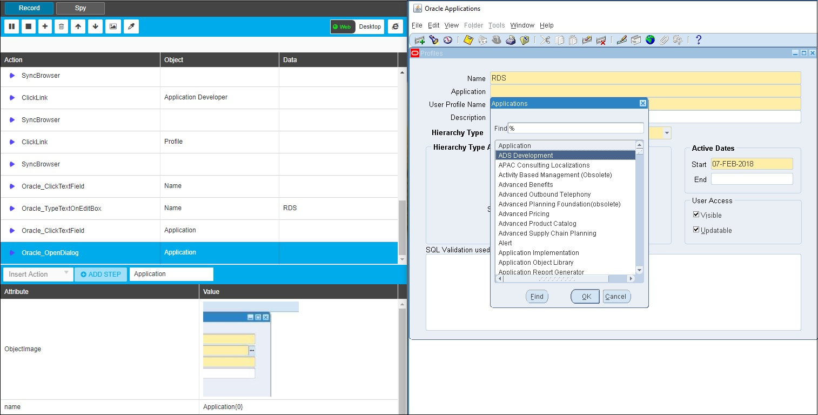Switch recorder mode to Web
Viewport: 818px width, 415px height.
(x=343, y=26)
